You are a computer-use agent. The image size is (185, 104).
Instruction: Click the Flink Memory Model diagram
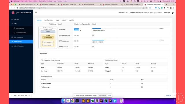pos(48,37)
